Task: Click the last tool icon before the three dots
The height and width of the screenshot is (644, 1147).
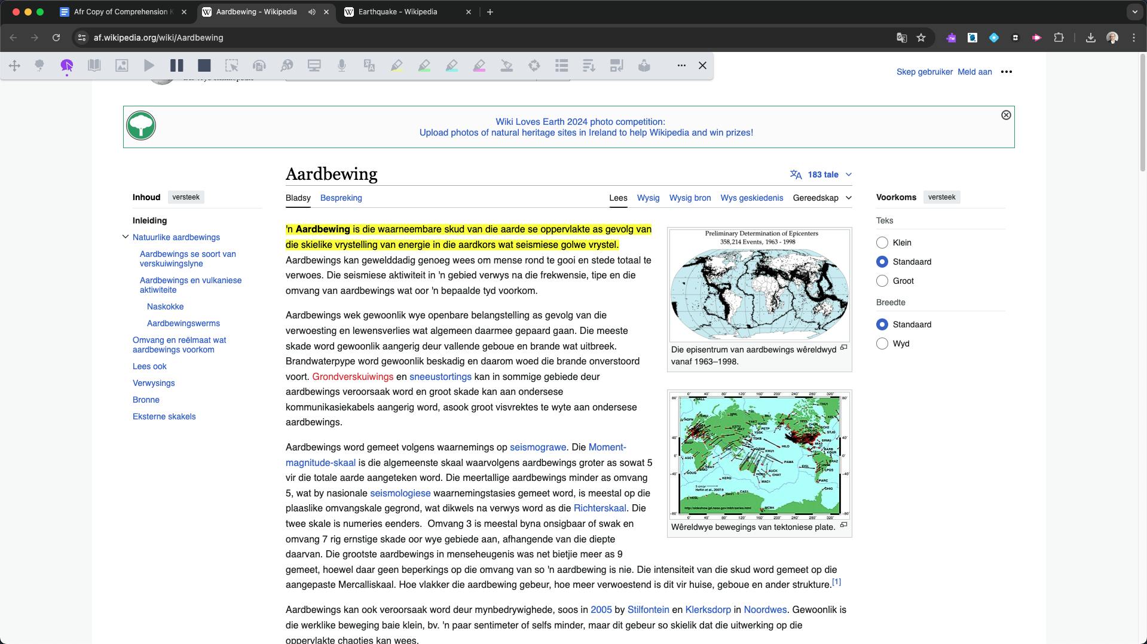Action: coord(644,66)
